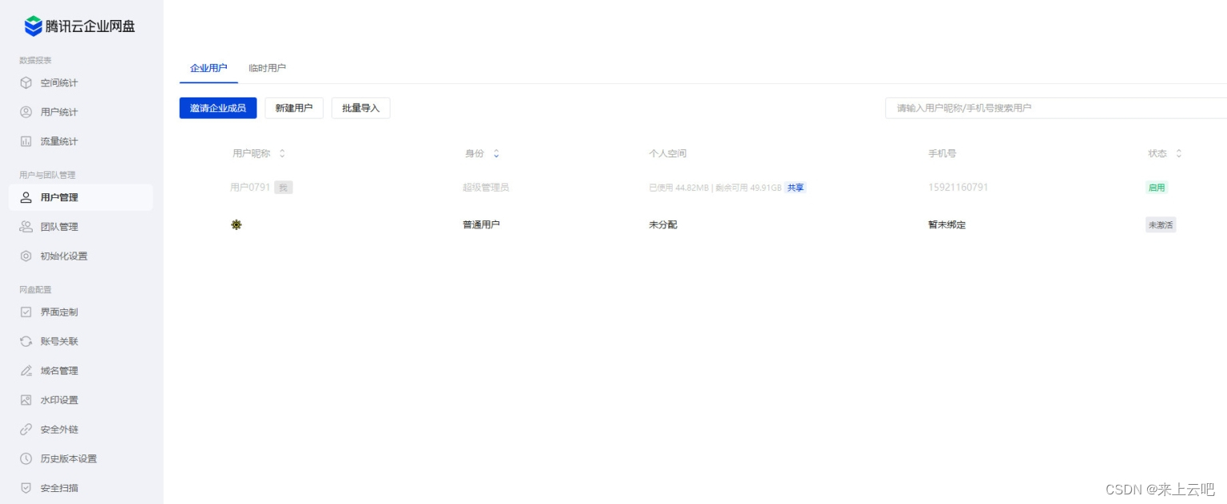Image resolution: width=1227 pixels, height=504 pixels.
Task: Sort by 状态 column arrows
Action: (x=1178, y=153)
